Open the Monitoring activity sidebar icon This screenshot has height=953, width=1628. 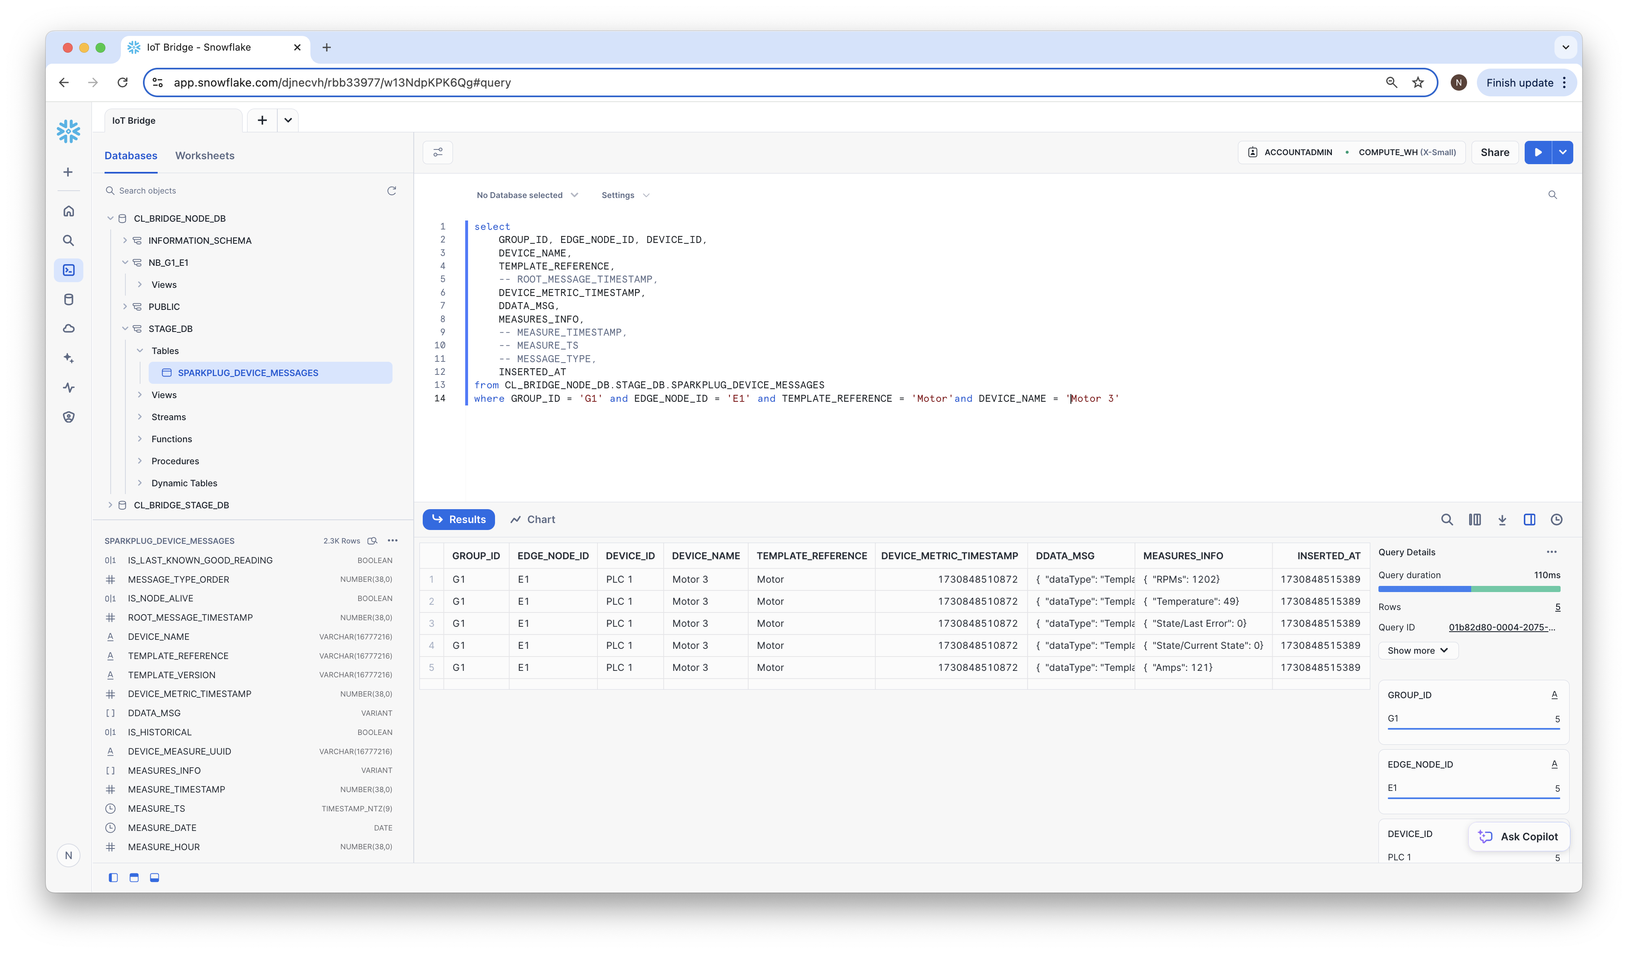pos(69,387)
